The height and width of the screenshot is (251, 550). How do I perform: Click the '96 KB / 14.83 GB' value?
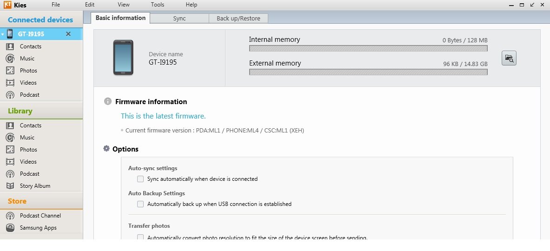(x=465, y=64)
